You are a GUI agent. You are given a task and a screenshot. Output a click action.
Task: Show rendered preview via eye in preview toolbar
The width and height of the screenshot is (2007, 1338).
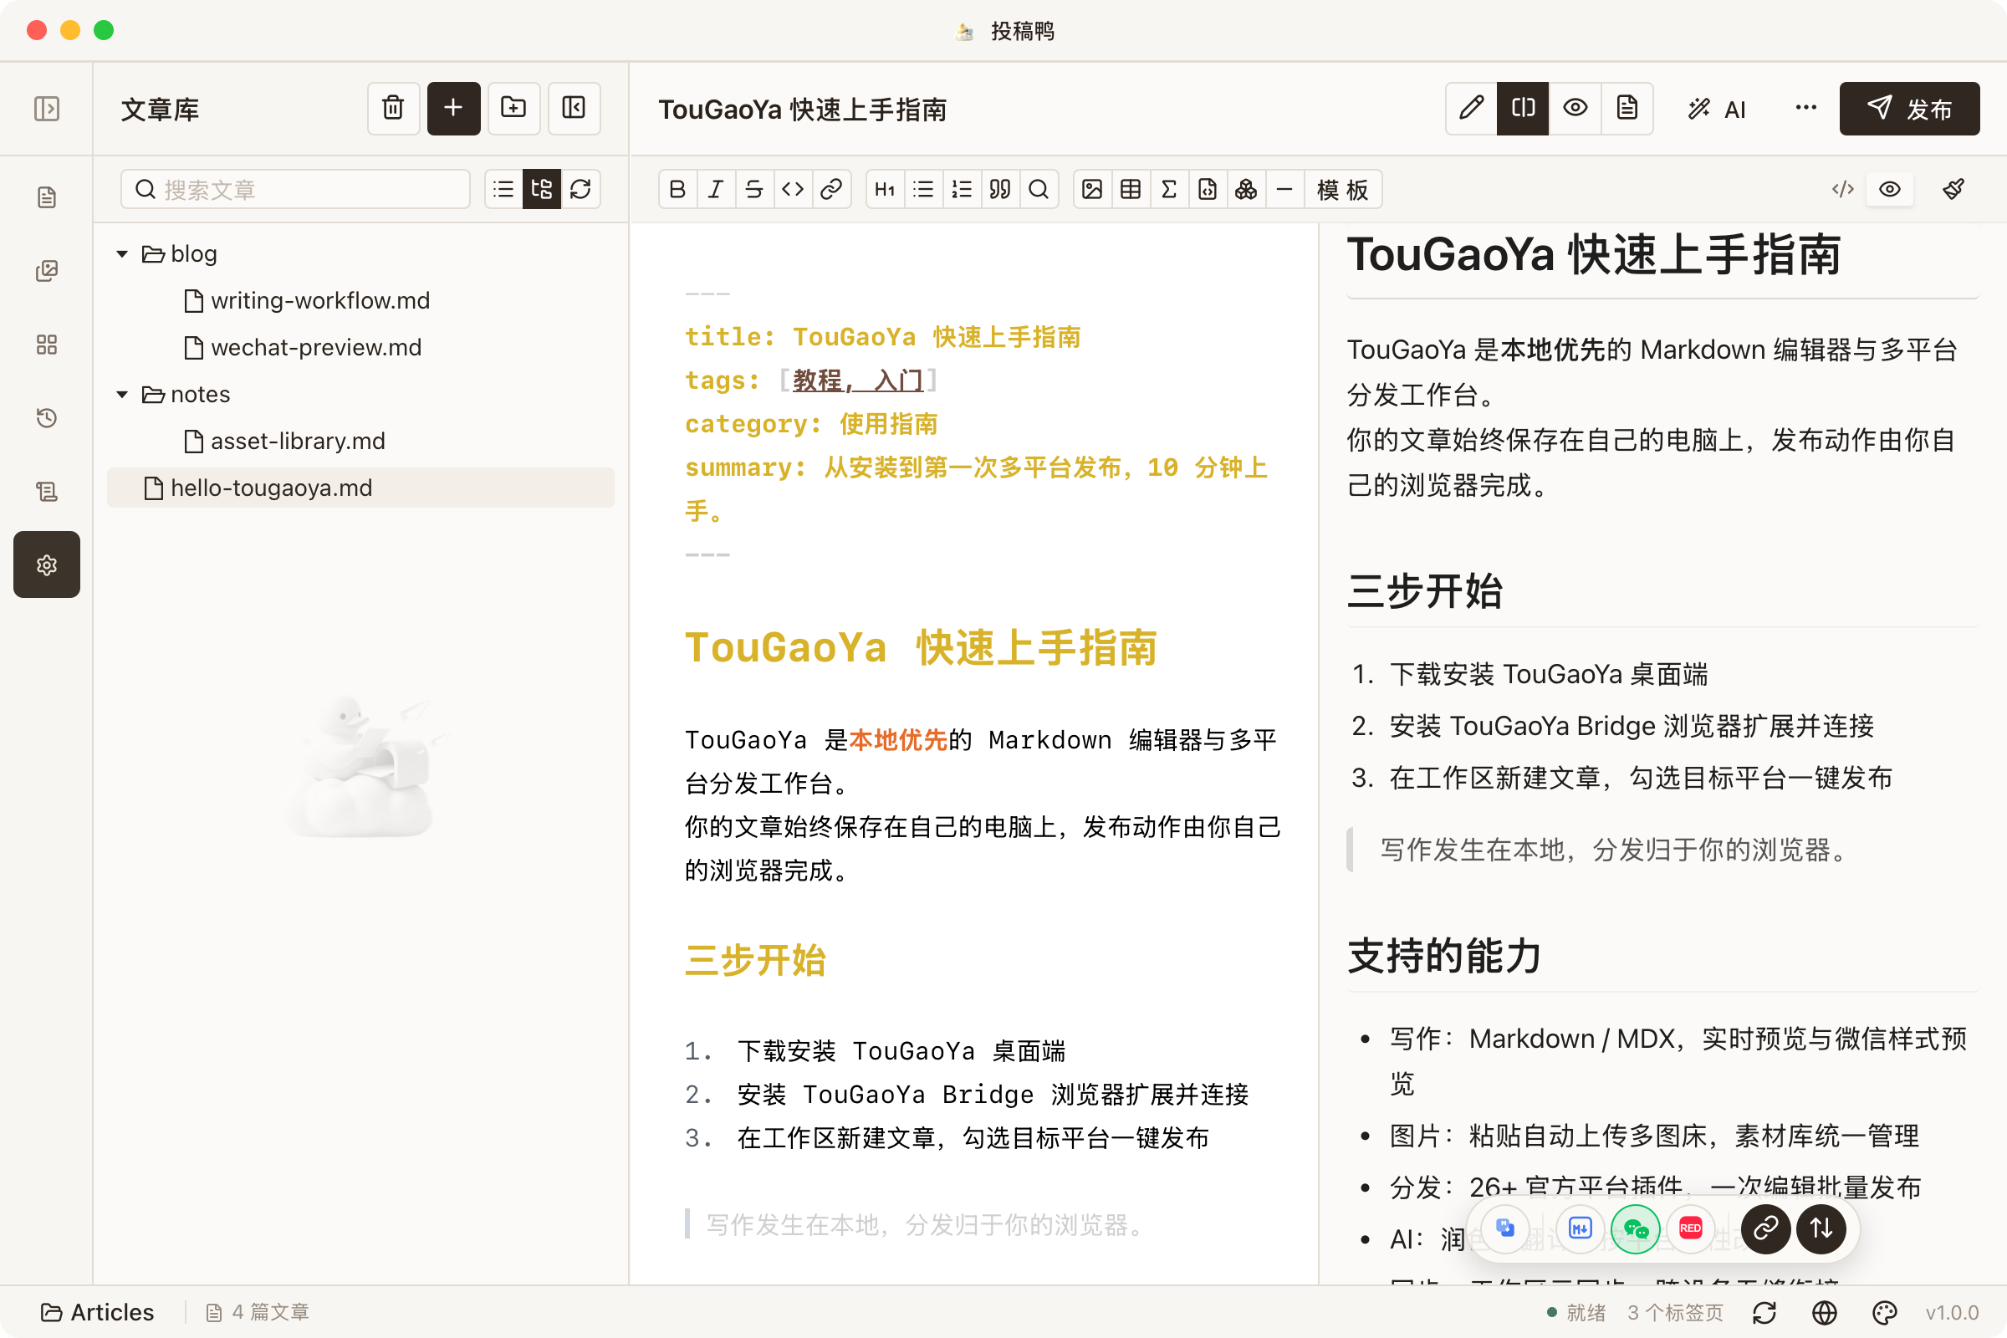(1890, 190)
